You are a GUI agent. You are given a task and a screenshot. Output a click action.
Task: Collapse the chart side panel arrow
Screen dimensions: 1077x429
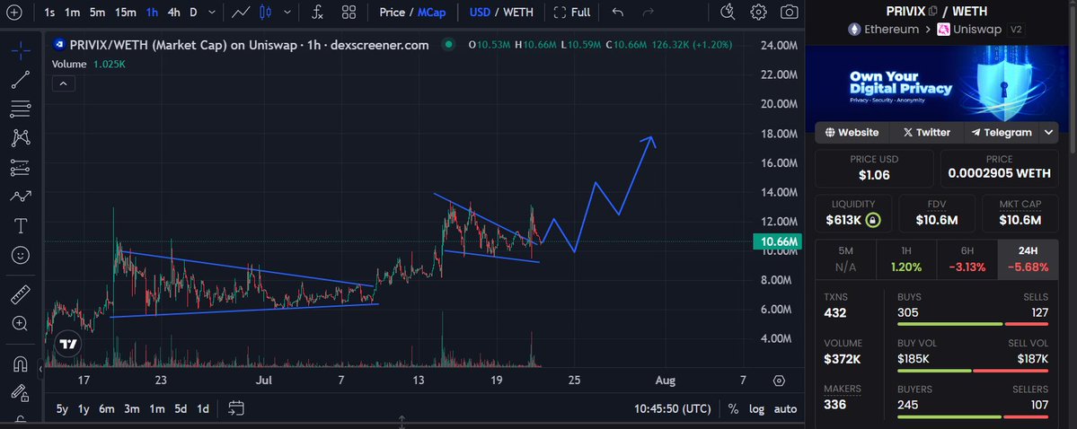pyautogui.click(x=40, y=369)
